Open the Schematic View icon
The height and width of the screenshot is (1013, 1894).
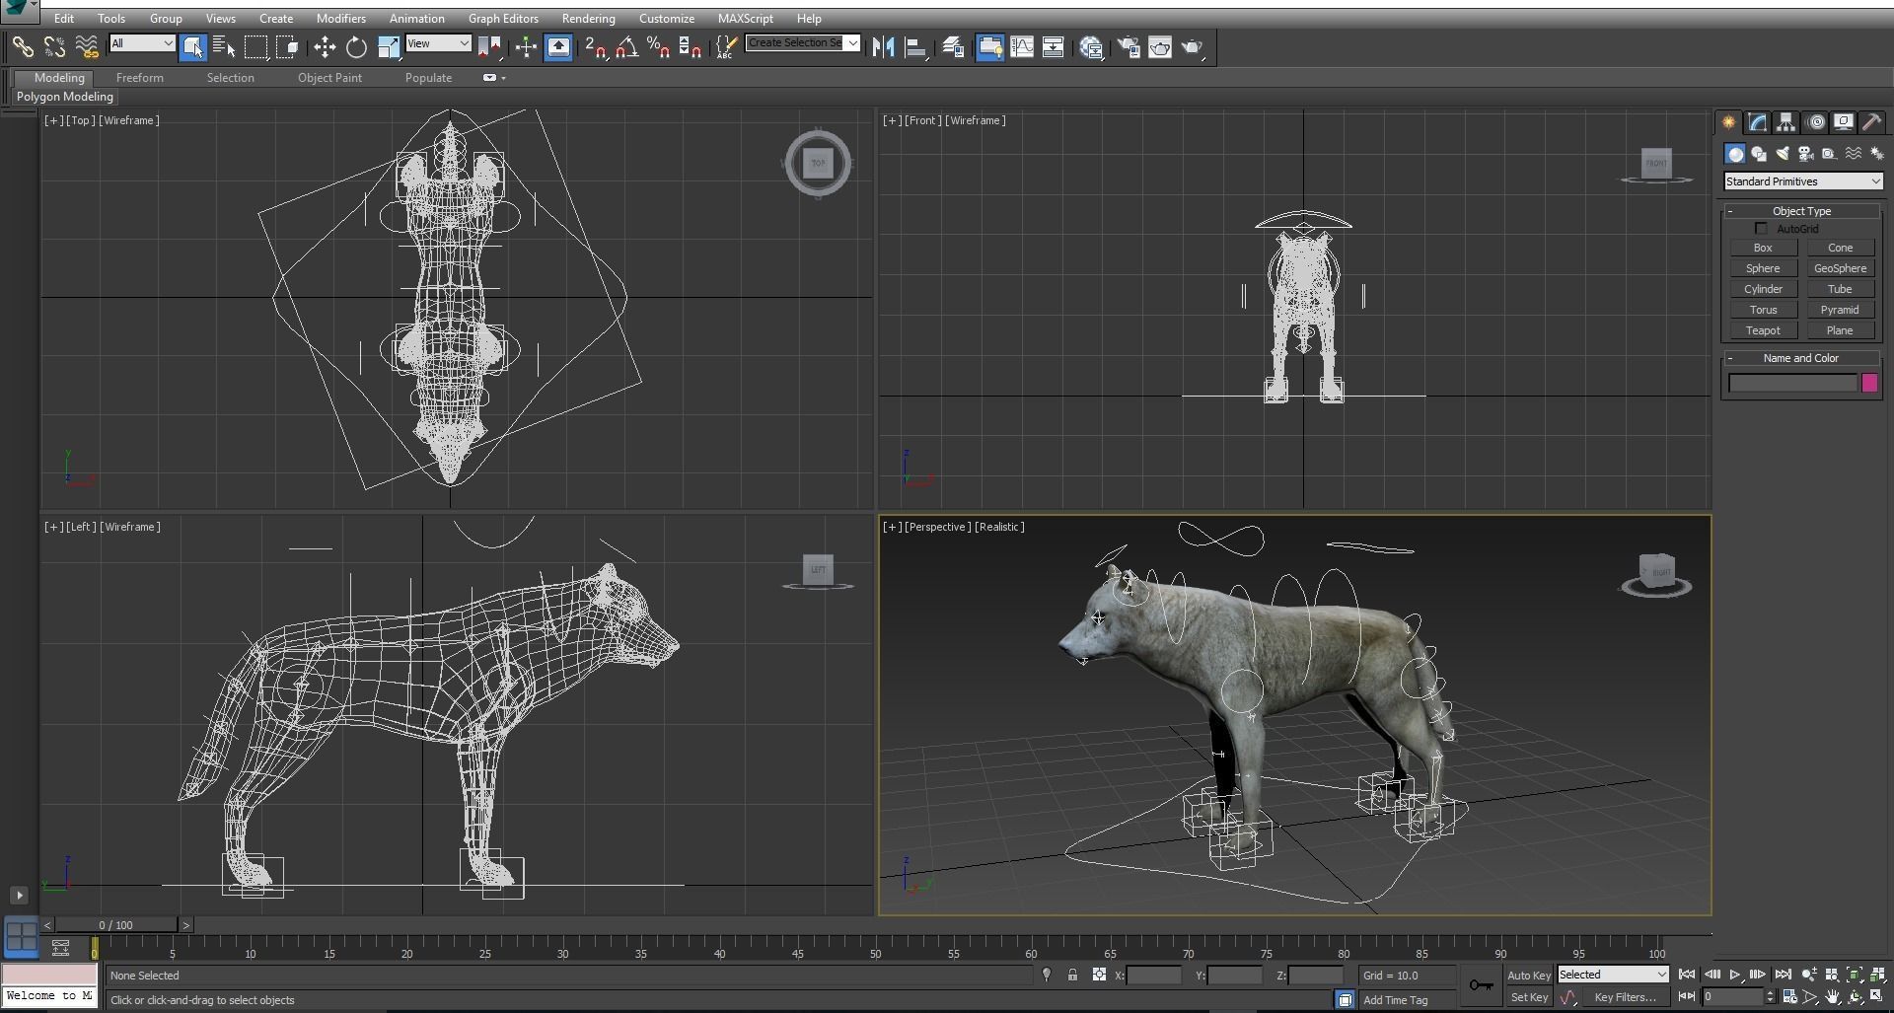tap(1053, 46)
